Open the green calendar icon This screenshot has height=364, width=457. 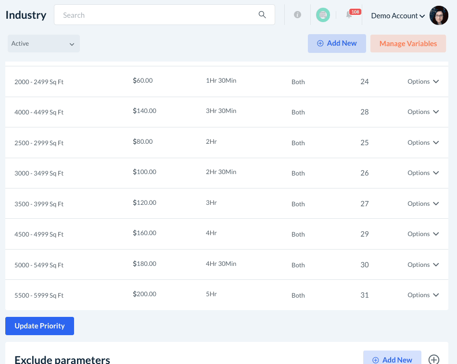click(323, 15)
